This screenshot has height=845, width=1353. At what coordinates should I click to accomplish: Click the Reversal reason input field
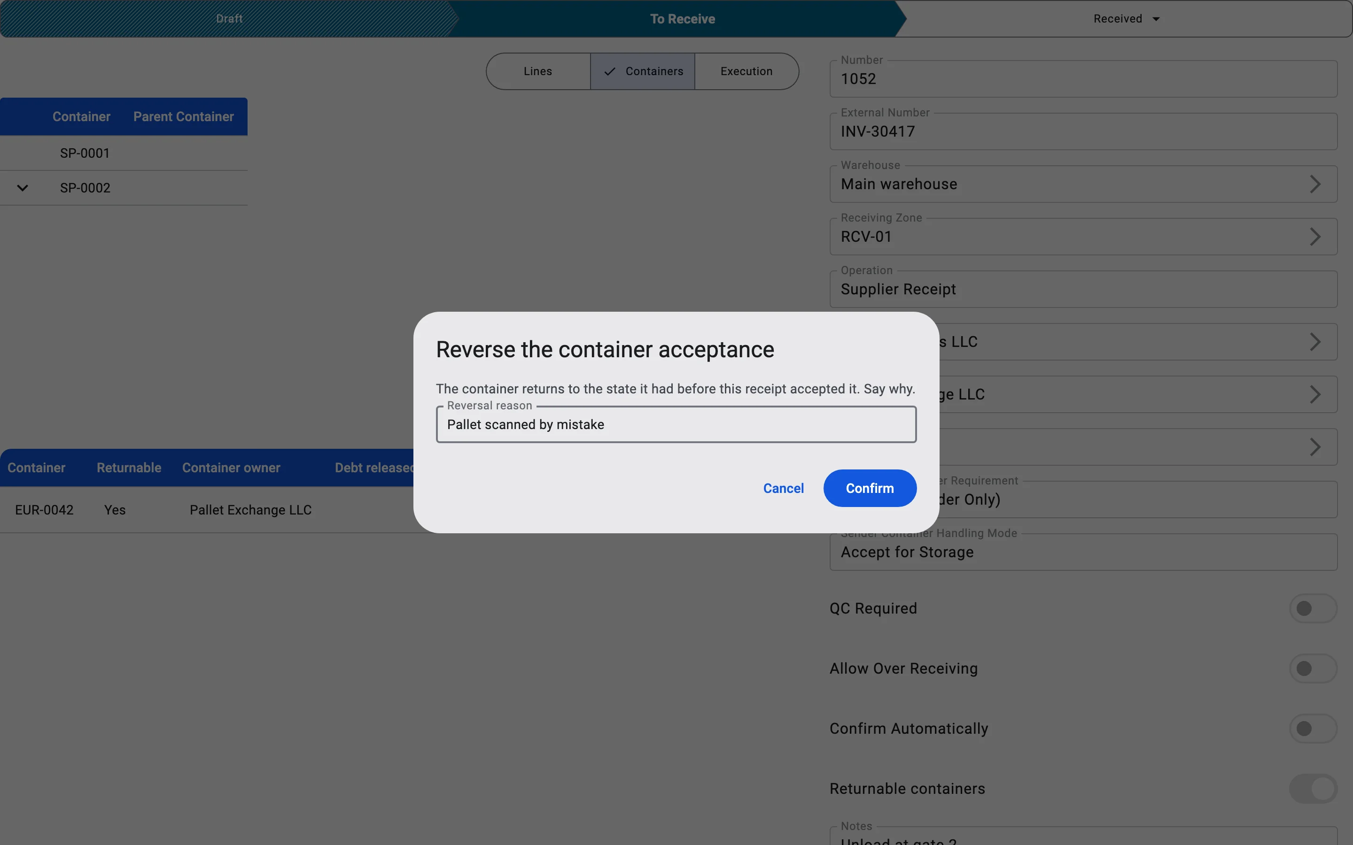click(x=676, y=424)
